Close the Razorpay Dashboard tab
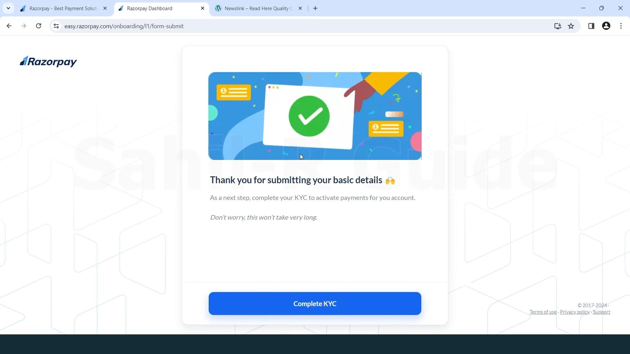The width and height of the screenshot is (630, 354). point(203,9)
